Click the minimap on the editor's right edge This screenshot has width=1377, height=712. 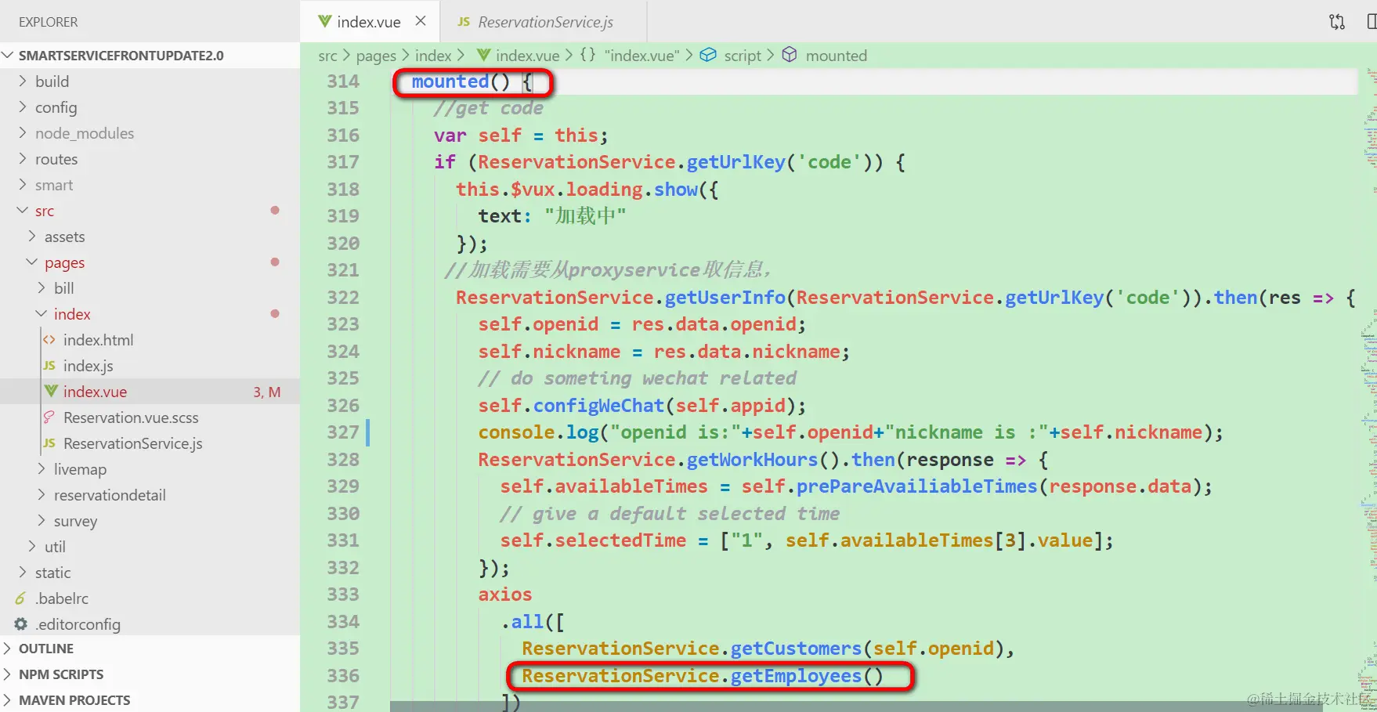[1369, 389]
